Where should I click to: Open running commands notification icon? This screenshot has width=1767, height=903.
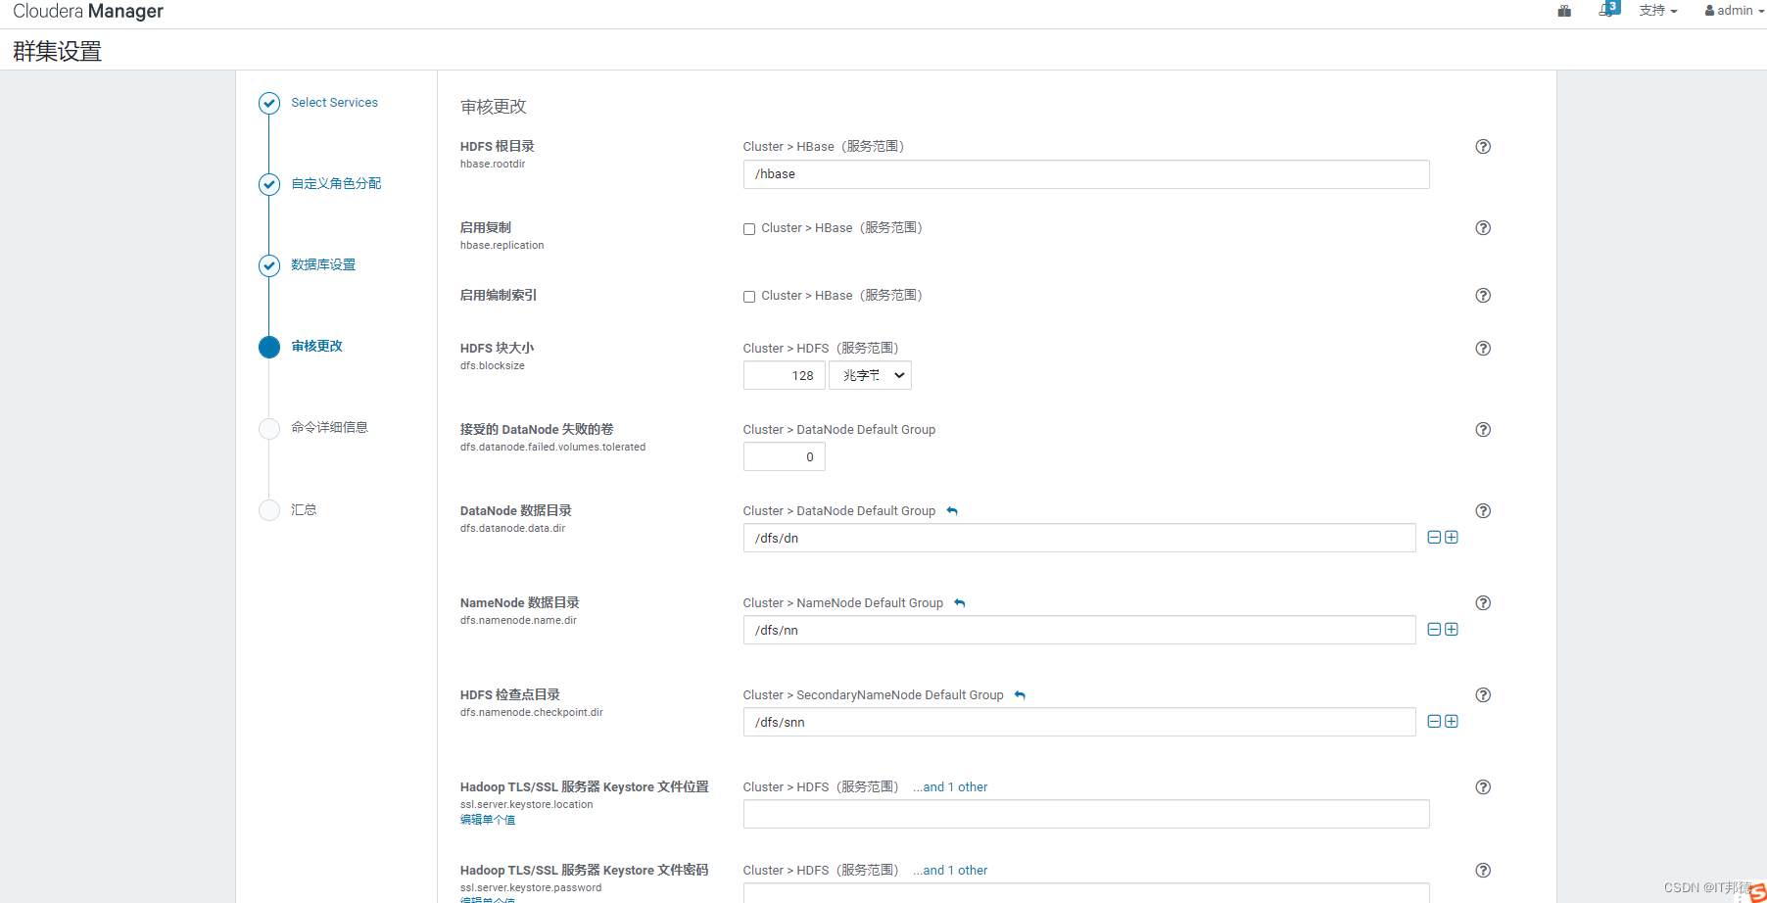click(x=1608, y=10)
